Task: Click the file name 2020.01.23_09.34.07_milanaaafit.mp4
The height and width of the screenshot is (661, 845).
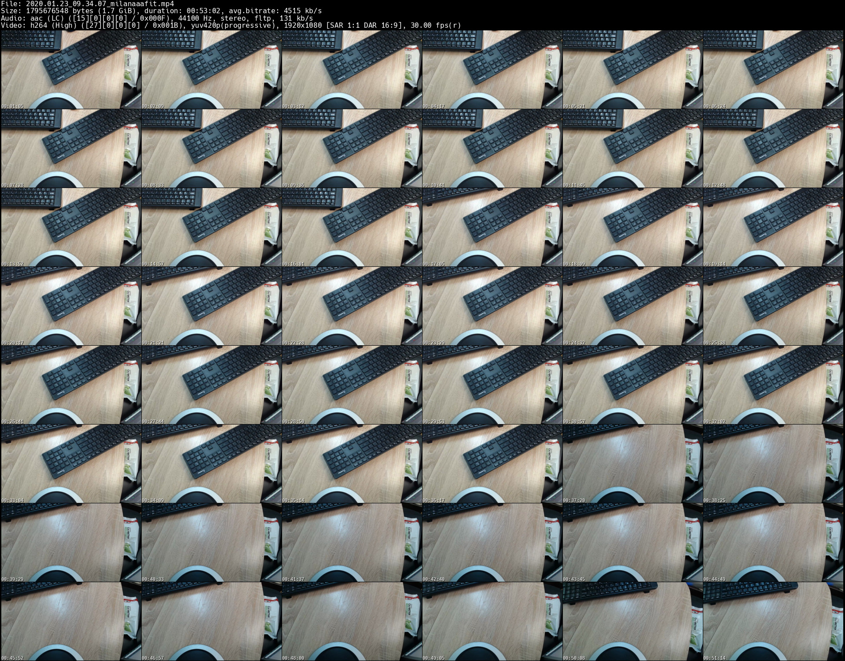Action: (100, 4)
